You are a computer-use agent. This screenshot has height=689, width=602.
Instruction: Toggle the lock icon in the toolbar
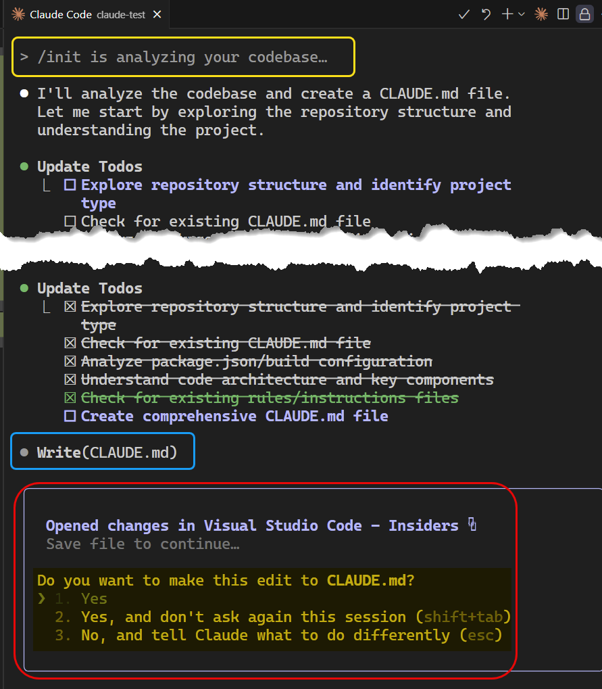[x=584, y=14]
